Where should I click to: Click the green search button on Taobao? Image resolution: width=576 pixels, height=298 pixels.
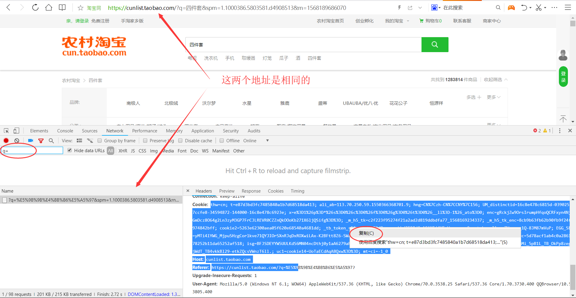tap(435, 45)
